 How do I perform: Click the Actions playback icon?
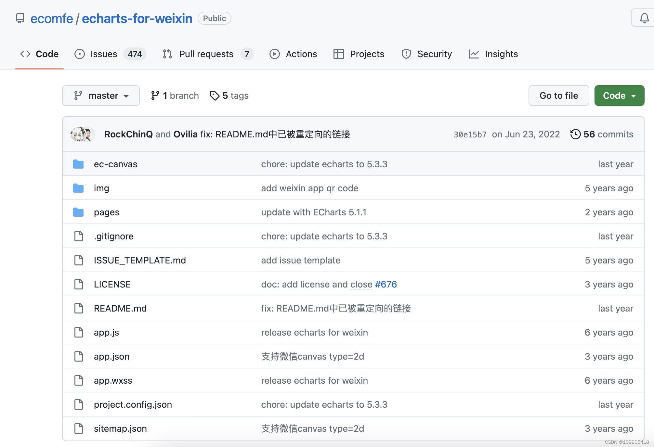[274, 54]
